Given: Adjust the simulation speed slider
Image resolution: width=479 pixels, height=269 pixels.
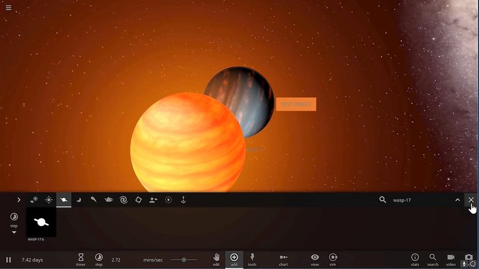Looking at the screenshot, I should [x=183, y=260].
